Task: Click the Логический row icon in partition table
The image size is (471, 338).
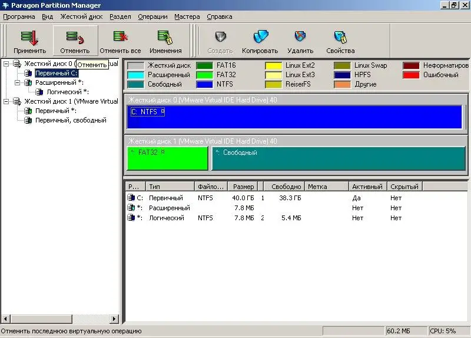Action: [x=131, y=217]
